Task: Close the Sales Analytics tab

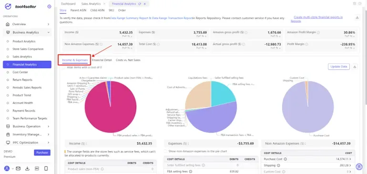Action: tap(104, 4)
